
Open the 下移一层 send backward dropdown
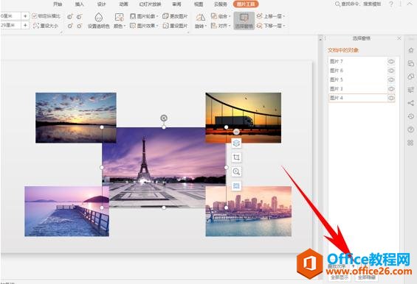click(x=270, y=26)
